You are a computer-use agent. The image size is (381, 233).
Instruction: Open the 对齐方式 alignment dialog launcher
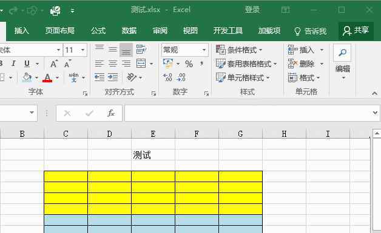(x=153, y=93)
